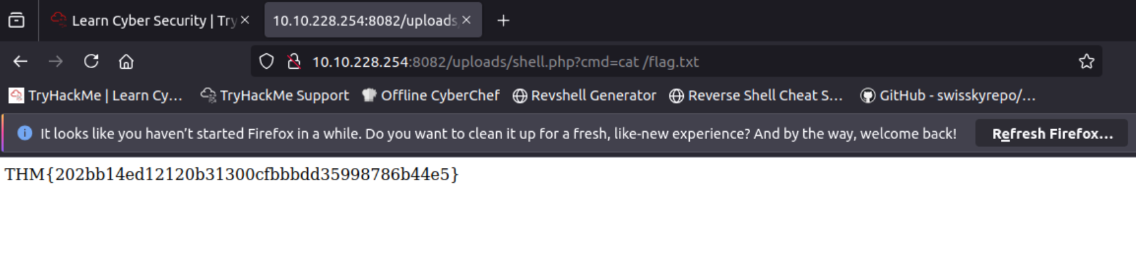Open the Firefox home page
Image resolution: width=1136 pixels, height=278 pixels.
tap(126, 62)
